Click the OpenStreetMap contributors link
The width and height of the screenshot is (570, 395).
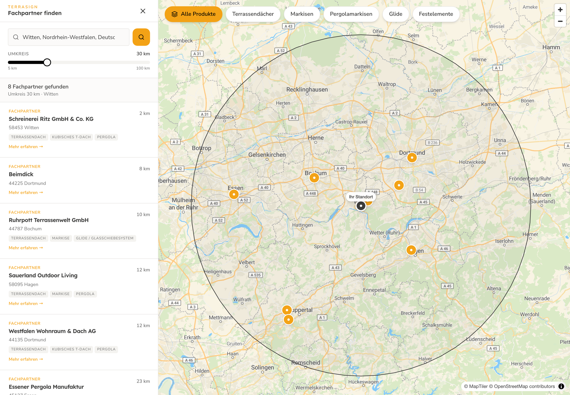[522, 386]
